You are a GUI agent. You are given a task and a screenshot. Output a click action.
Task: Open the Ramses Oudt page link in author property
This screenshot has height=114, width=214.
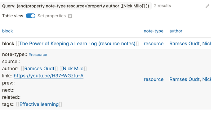pos(39,69)
